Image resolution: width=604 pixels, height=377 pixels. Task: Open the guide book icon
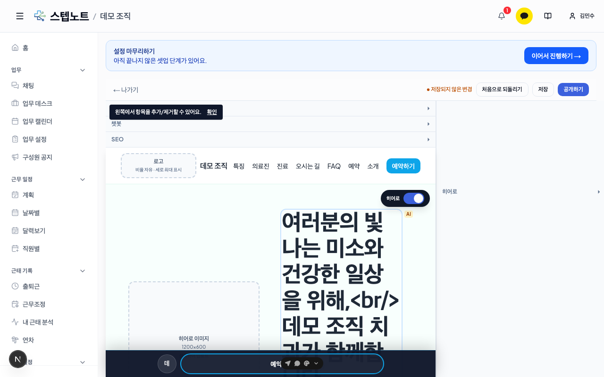(x=548, y=16)
